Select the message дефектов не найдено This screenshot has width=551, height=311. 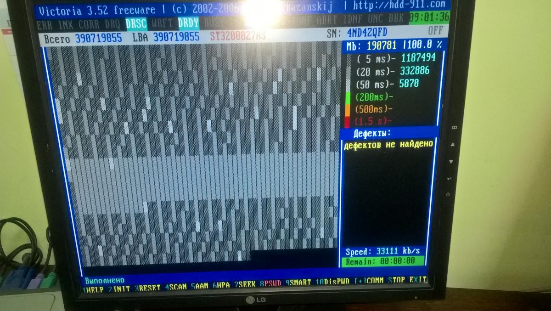tap(388, 145)
